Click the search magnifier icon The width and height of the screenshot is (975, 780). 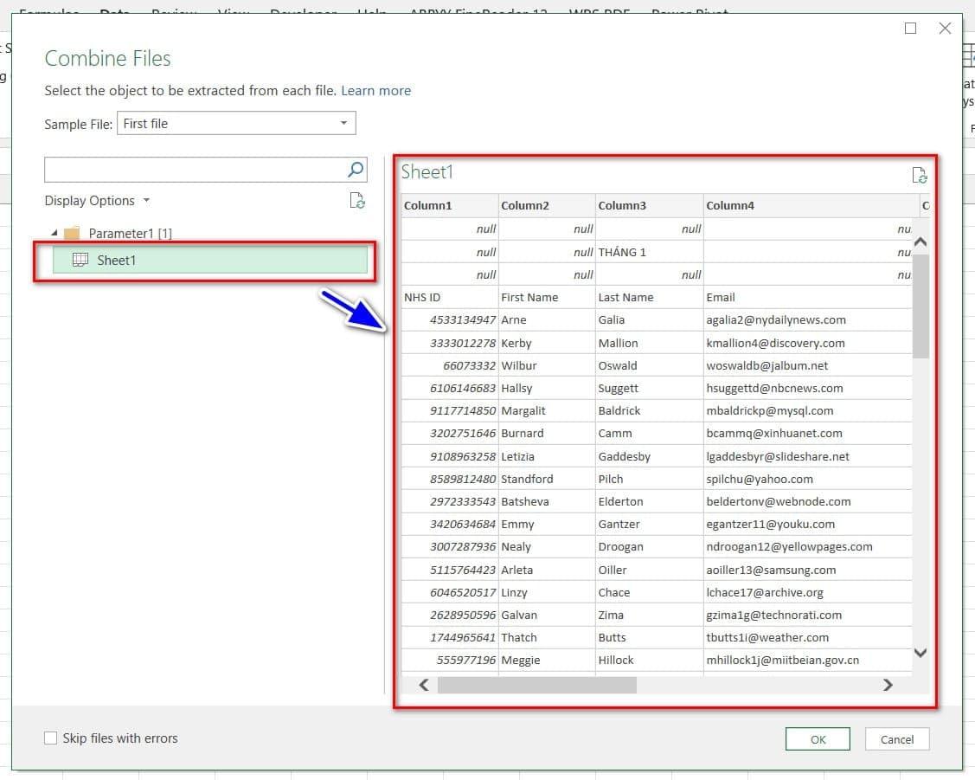pos(356,170)
